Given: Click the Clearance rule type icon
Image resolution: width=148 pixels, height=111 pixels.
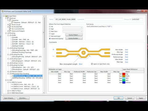Looking at the screenshot, I should [x=10, y=20].
